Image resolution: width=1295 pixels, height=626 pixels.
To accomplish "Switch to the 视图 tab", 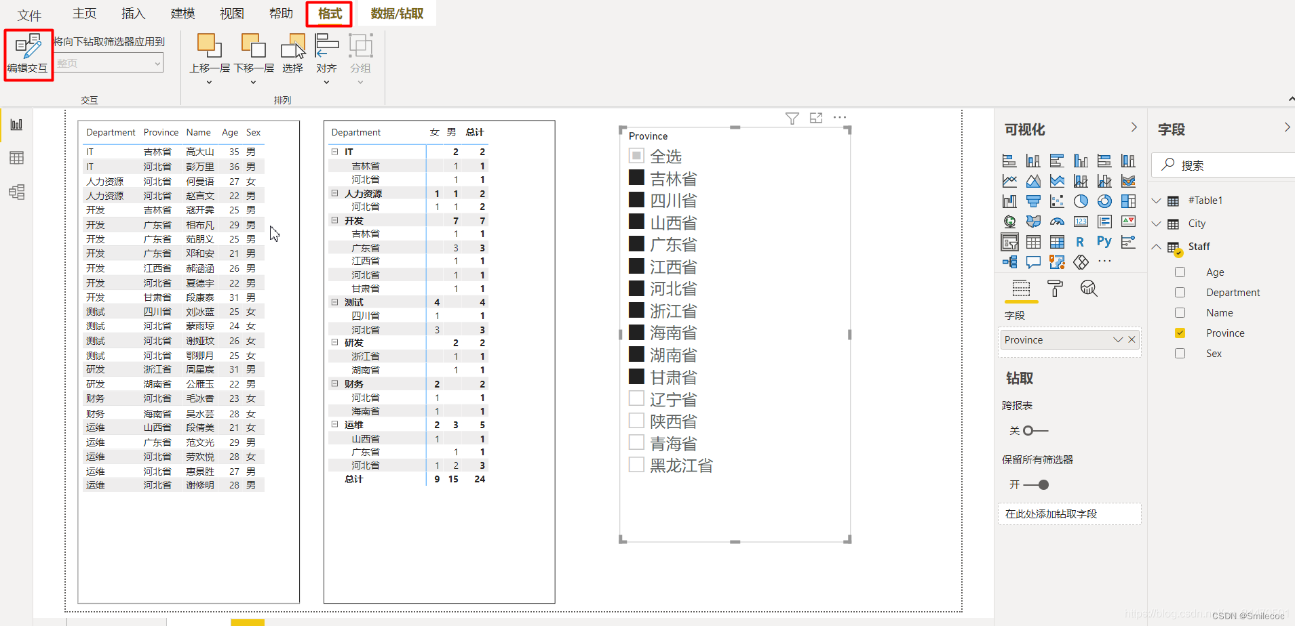I will [x=232, y=14].
